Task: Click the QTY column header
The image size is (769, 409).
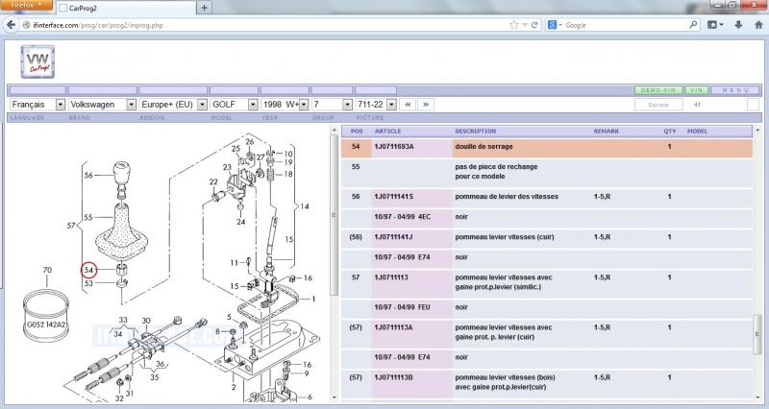Action: point(669,132)
